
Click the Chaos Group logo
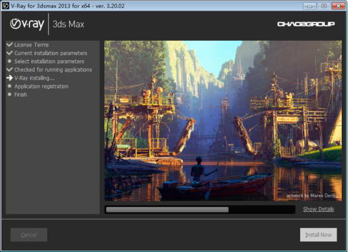click(x=306, y=24)
